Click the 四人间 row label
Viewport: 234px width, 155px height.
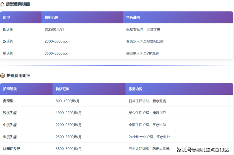[8, 29]
